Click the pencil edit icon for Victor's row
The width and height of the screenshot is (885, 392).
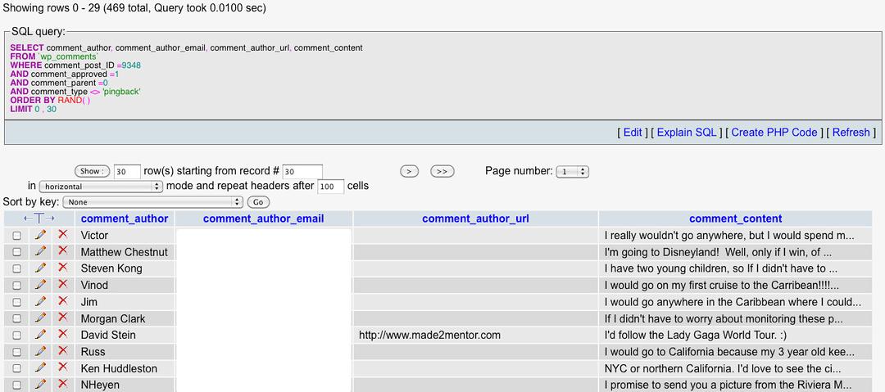(40, 235)
